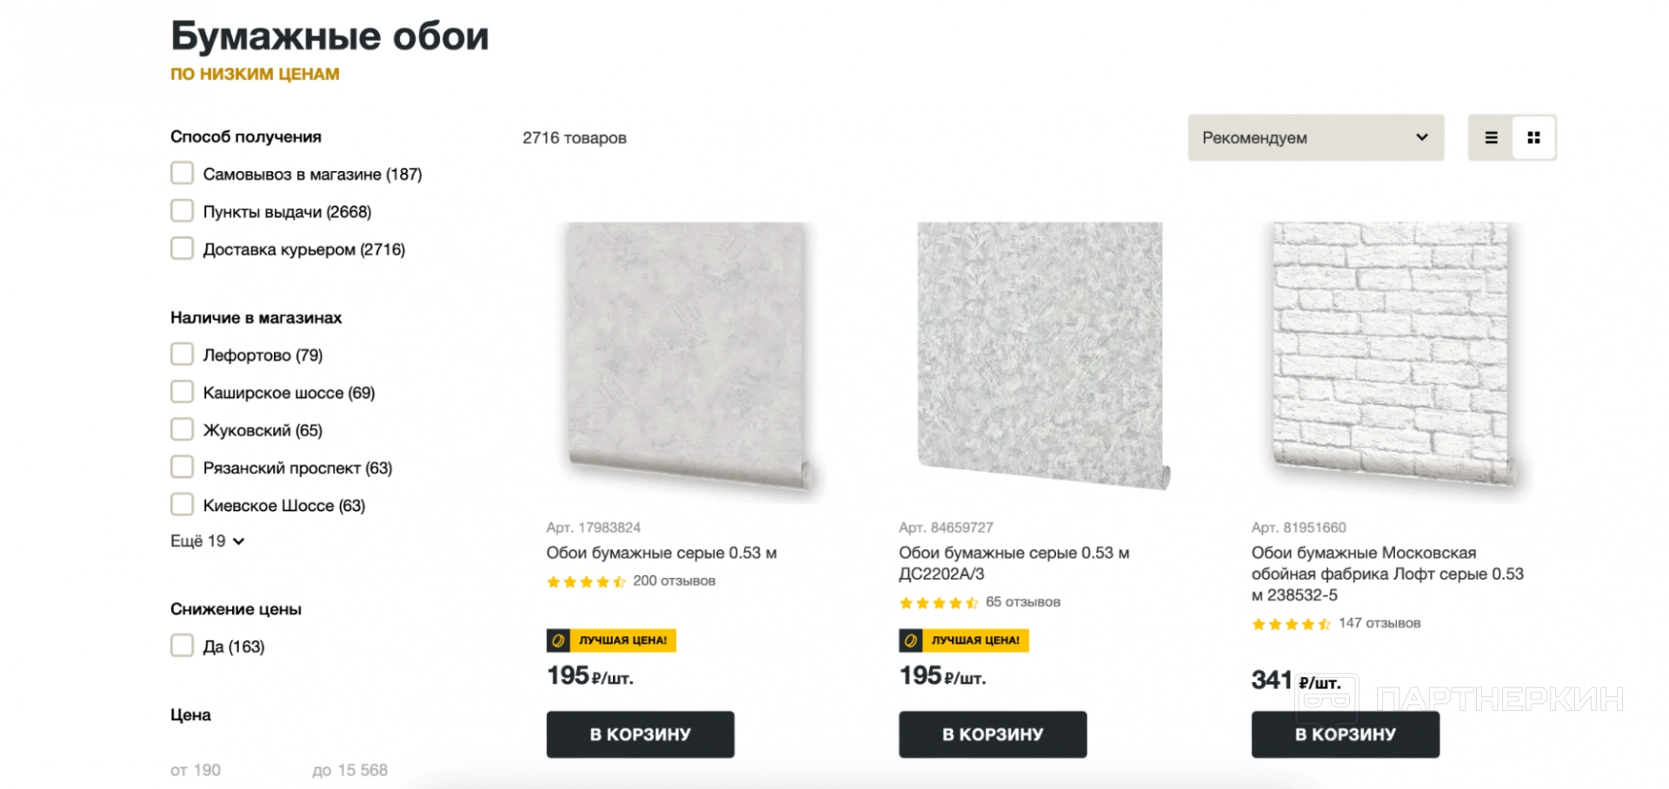
Task: Click star rating of ДС2202А/3 wallpaper
Action: click(939, 603)
